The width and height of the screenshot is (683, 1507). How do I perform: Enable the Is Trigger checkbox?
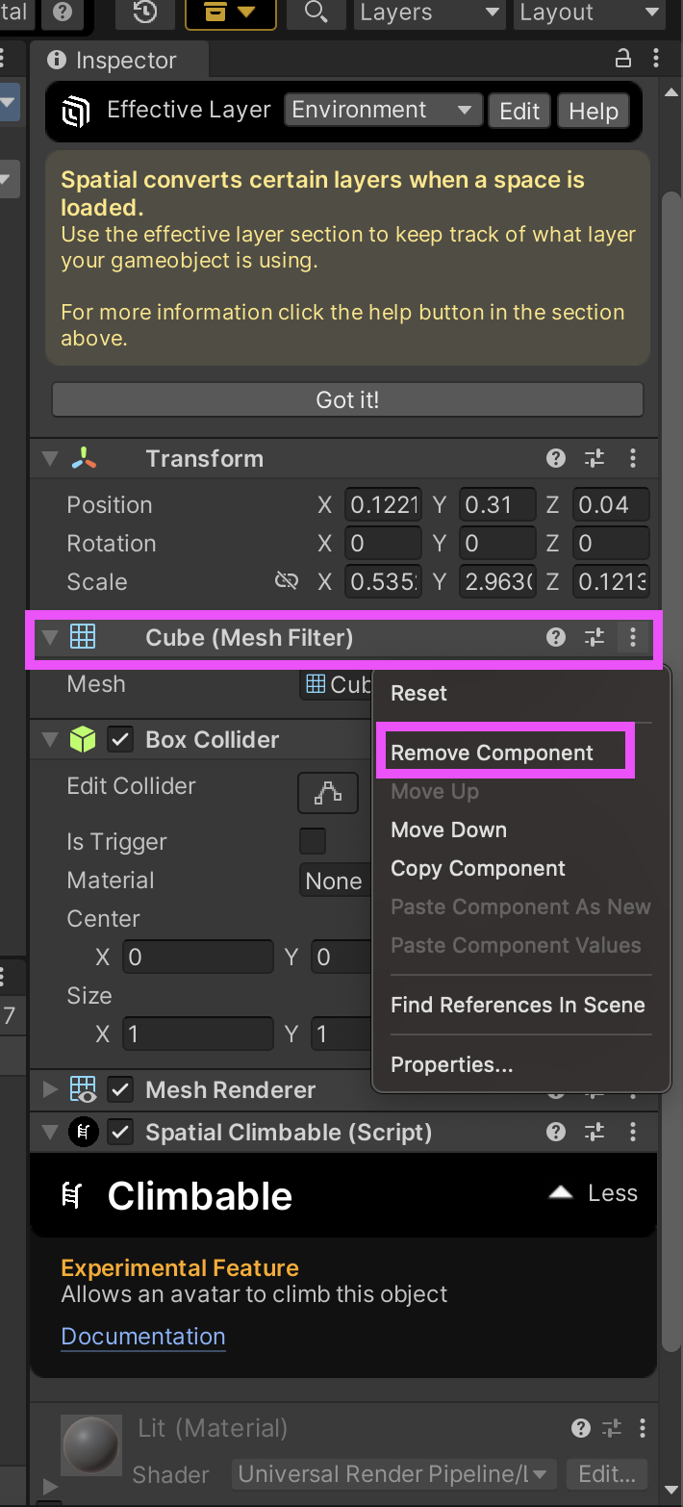coord(313,841)
